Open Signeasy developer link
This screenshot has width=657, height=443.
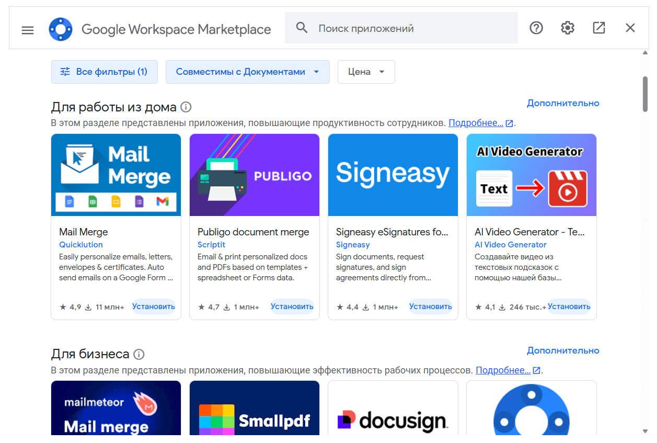[353, 245]
